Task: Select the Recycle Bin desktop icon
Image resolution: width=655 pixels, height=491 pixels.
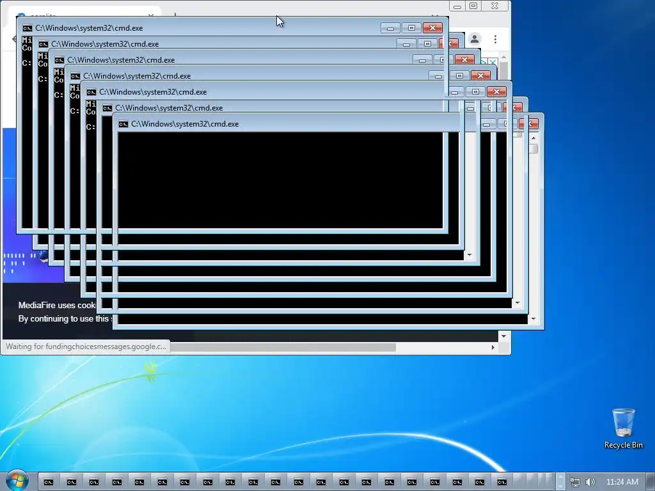Action: 623,429
